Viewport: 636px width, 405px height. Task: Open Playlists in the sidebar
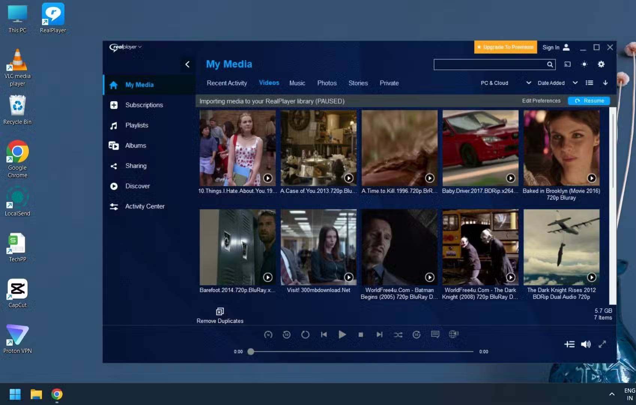137,125
